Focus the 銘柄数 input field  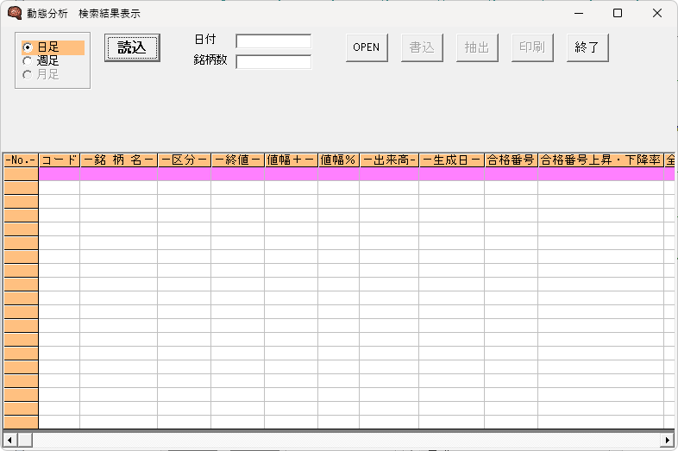pyautogui.click(x=273, y=62)
